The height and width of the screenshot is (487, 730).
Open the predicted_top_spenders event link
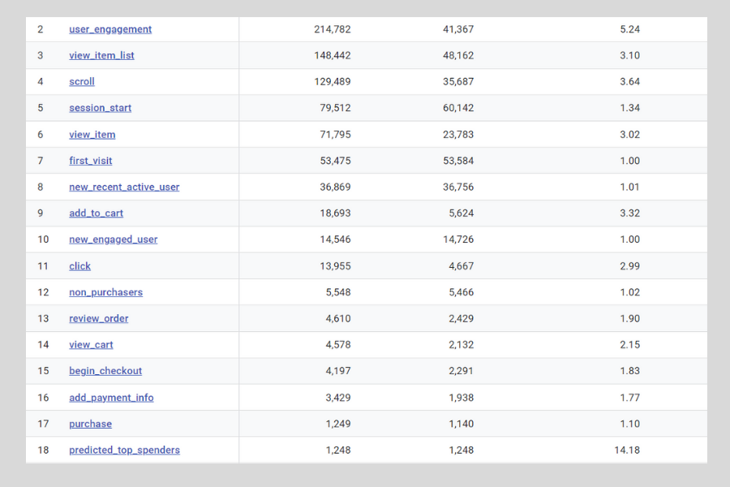124,450
